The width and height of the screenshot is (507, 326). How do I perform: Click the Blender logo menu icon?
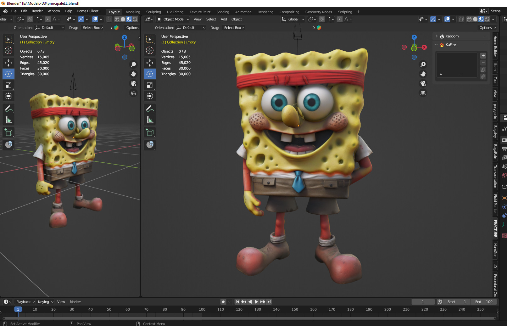coord(5,11)
